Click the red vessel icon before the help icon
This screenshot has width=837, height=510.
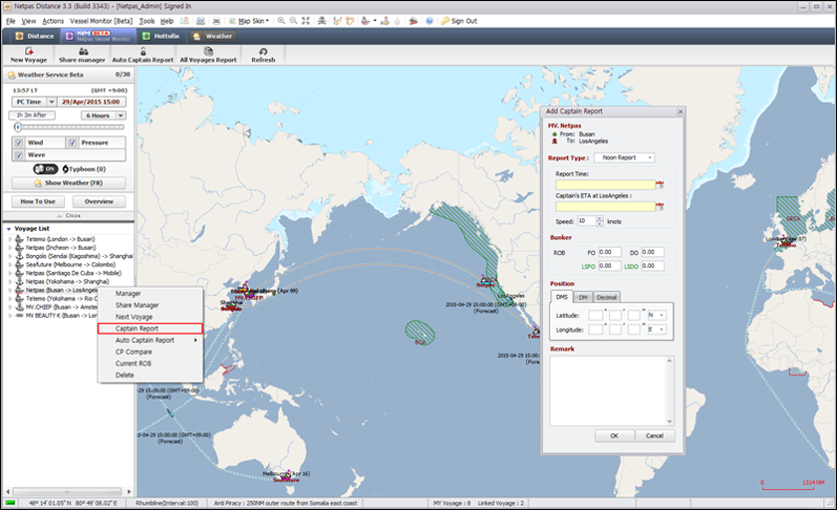414,21
